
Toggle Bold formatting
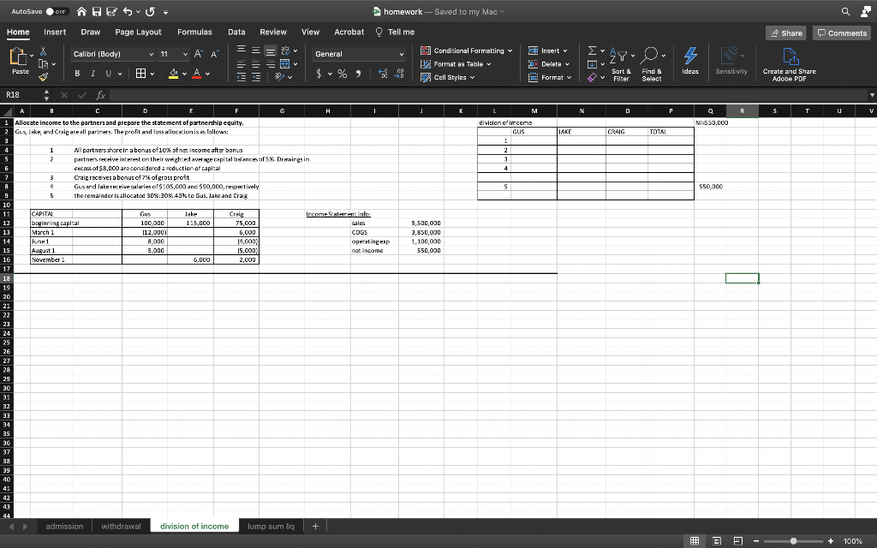77,74
